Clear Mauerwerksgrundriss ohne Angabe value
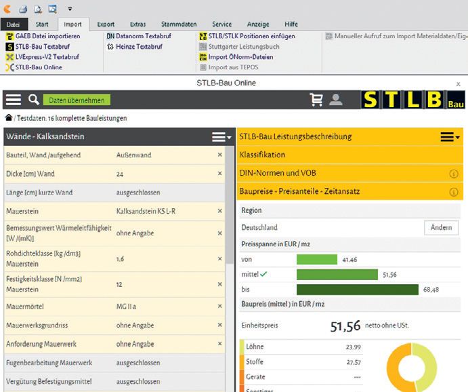Image resolution: width=468 pixels, height=392 pixels. click(x=219, y=325)
